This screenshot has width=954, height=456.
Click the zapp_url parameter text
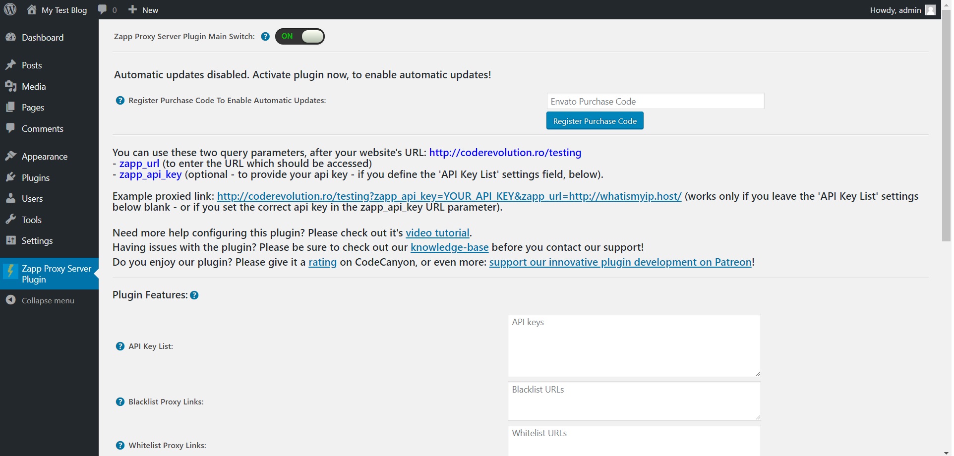139,164
